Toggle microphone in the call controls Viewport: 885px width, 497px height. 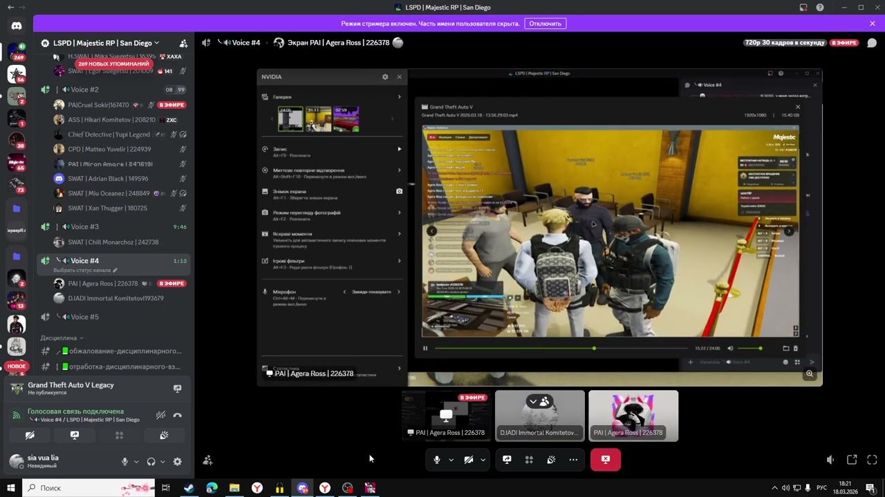pos(436,460)
